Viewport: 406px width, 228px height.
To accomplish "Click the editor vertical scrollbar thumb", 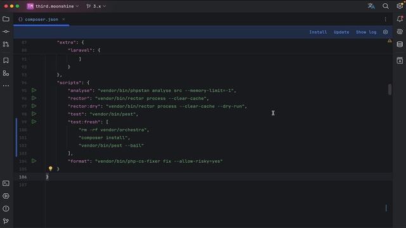I will coord(390,89).
